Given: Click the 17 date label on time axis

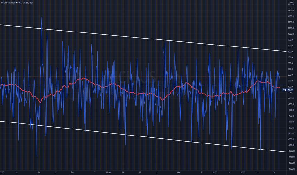Looking at the screenshot, I should pos(140,172).
